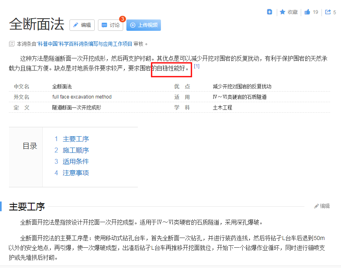Click the 主要工序 section heading
The image size is (341, 268).
pos(27,206)
